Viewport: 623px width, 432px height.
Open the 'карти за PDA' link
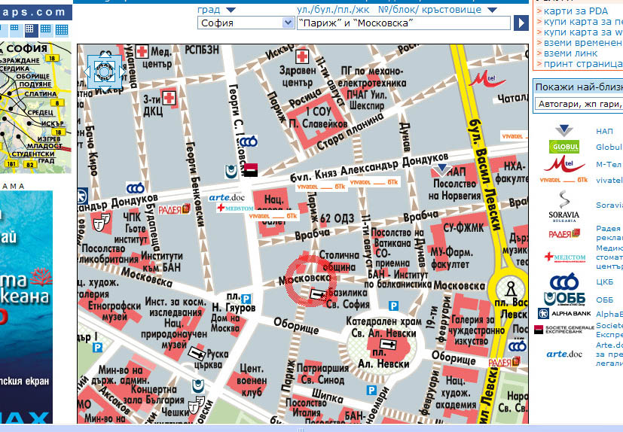[576, 11]
